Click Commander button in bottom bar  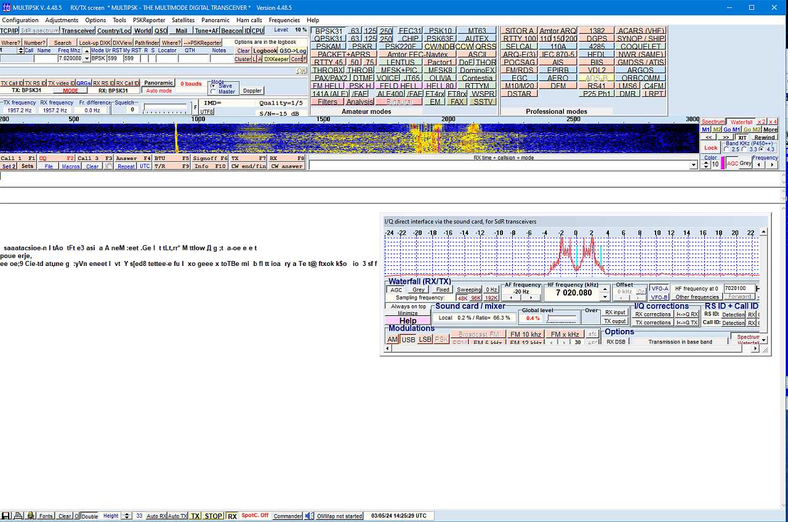tap(288, 516)
